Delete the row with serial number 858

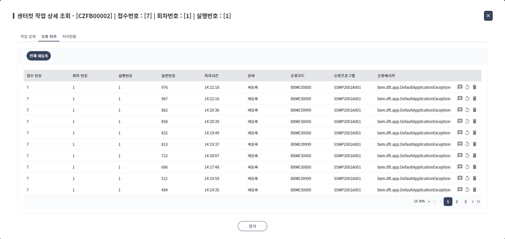pos(474,121)
